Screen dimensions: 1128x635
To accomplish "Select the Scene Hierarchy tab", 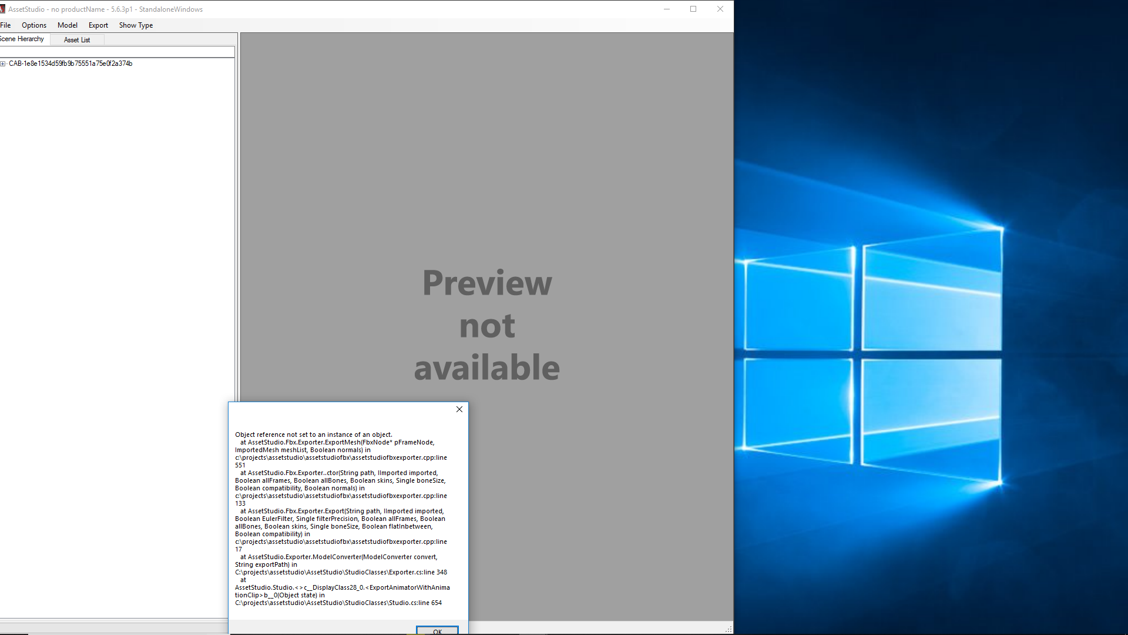I will (22, 39).
